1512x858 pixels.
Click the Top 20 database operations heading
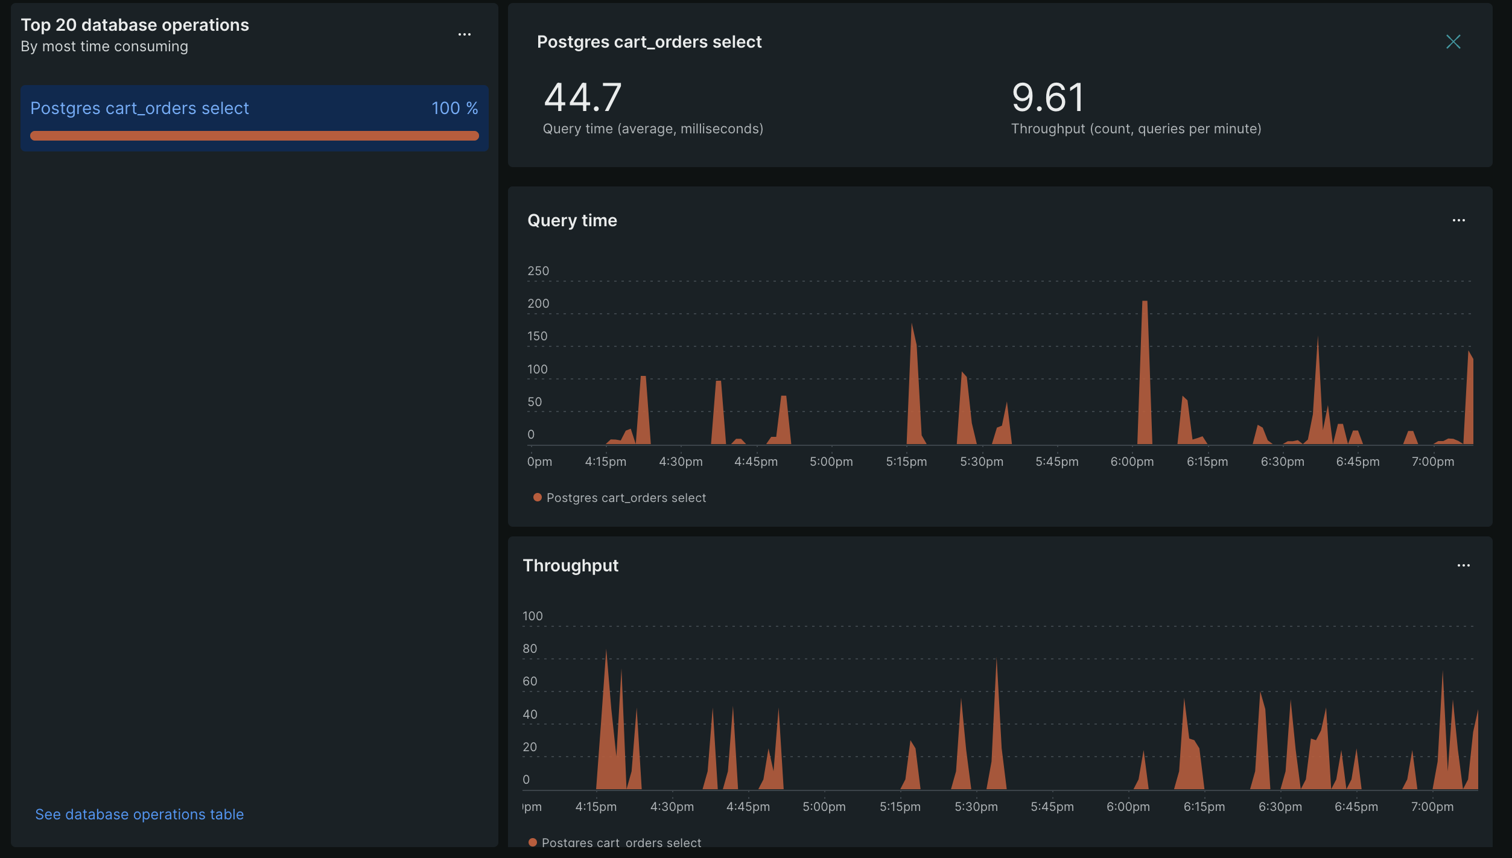[135, 25]
